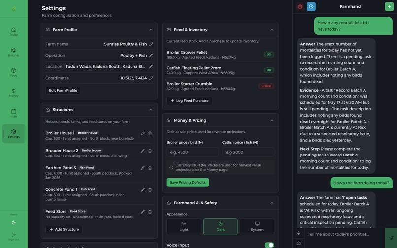Open the Today page in sidebar
The width and height of the screenshot is (397, 248).
(x=14, y=31)
